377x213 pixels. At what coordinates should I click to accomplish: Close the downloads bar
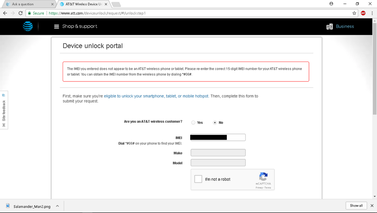coord(372,206)
